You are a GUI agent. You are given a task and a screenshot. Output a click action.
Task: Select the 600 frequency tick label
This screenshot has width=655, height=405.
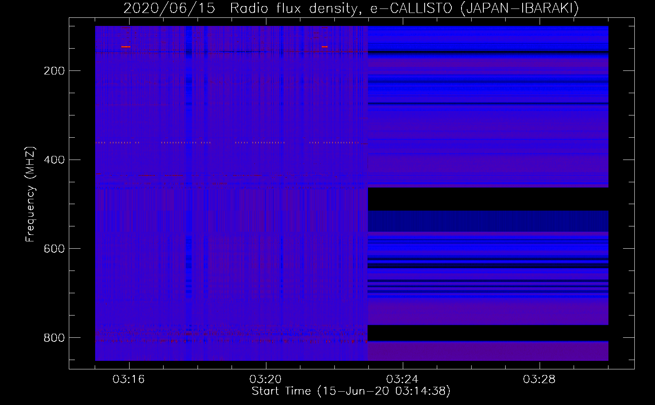coord(54,249)
